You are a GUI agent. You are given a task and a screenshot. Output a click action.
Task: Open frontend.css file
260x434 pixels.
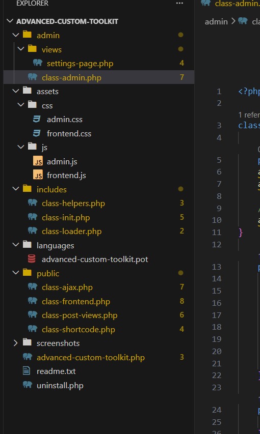tap(69, 133)
